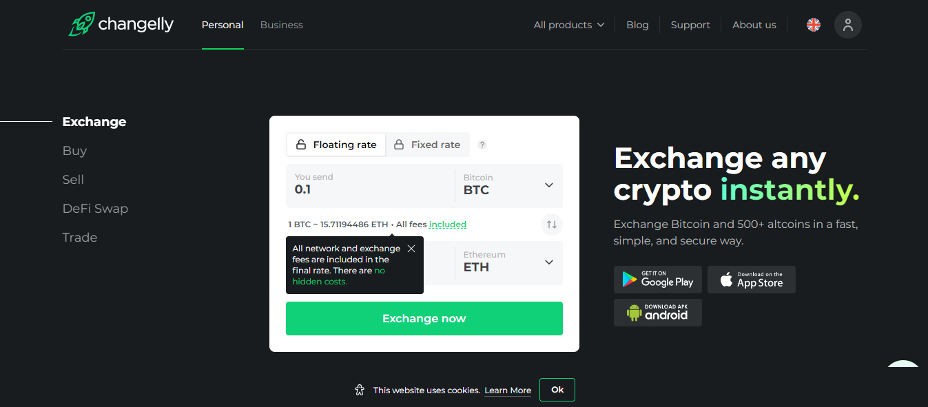Open the user account profile icon
This screenshot has width=928, height=407.
(x=847, y=25)
